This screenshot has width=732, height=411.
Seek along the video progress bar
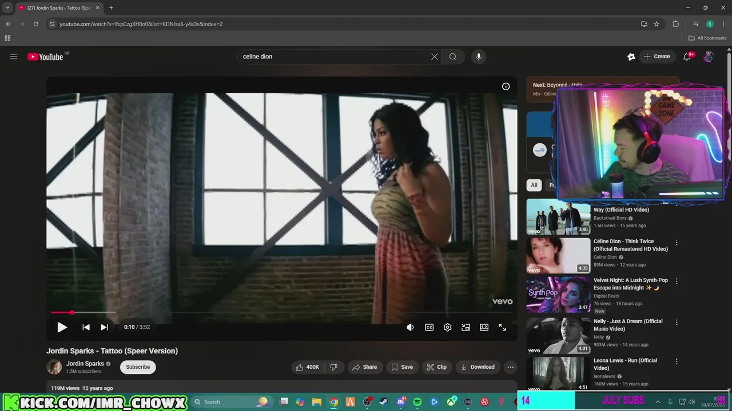click(x=282, y=312)
